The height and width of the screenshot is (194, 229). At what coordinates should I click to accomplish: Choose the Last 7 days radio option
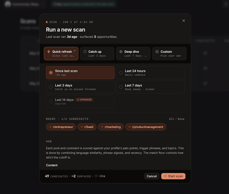point(150,87)
